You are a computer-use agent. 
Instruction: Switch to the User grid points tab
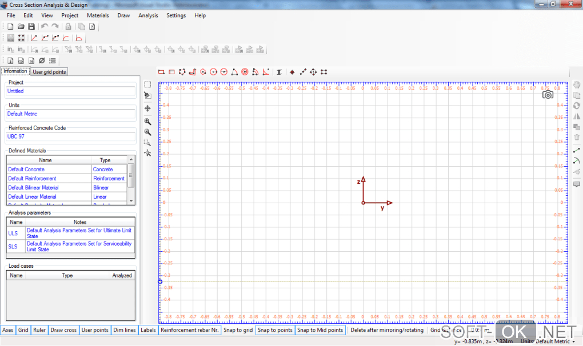coord(49,72)
